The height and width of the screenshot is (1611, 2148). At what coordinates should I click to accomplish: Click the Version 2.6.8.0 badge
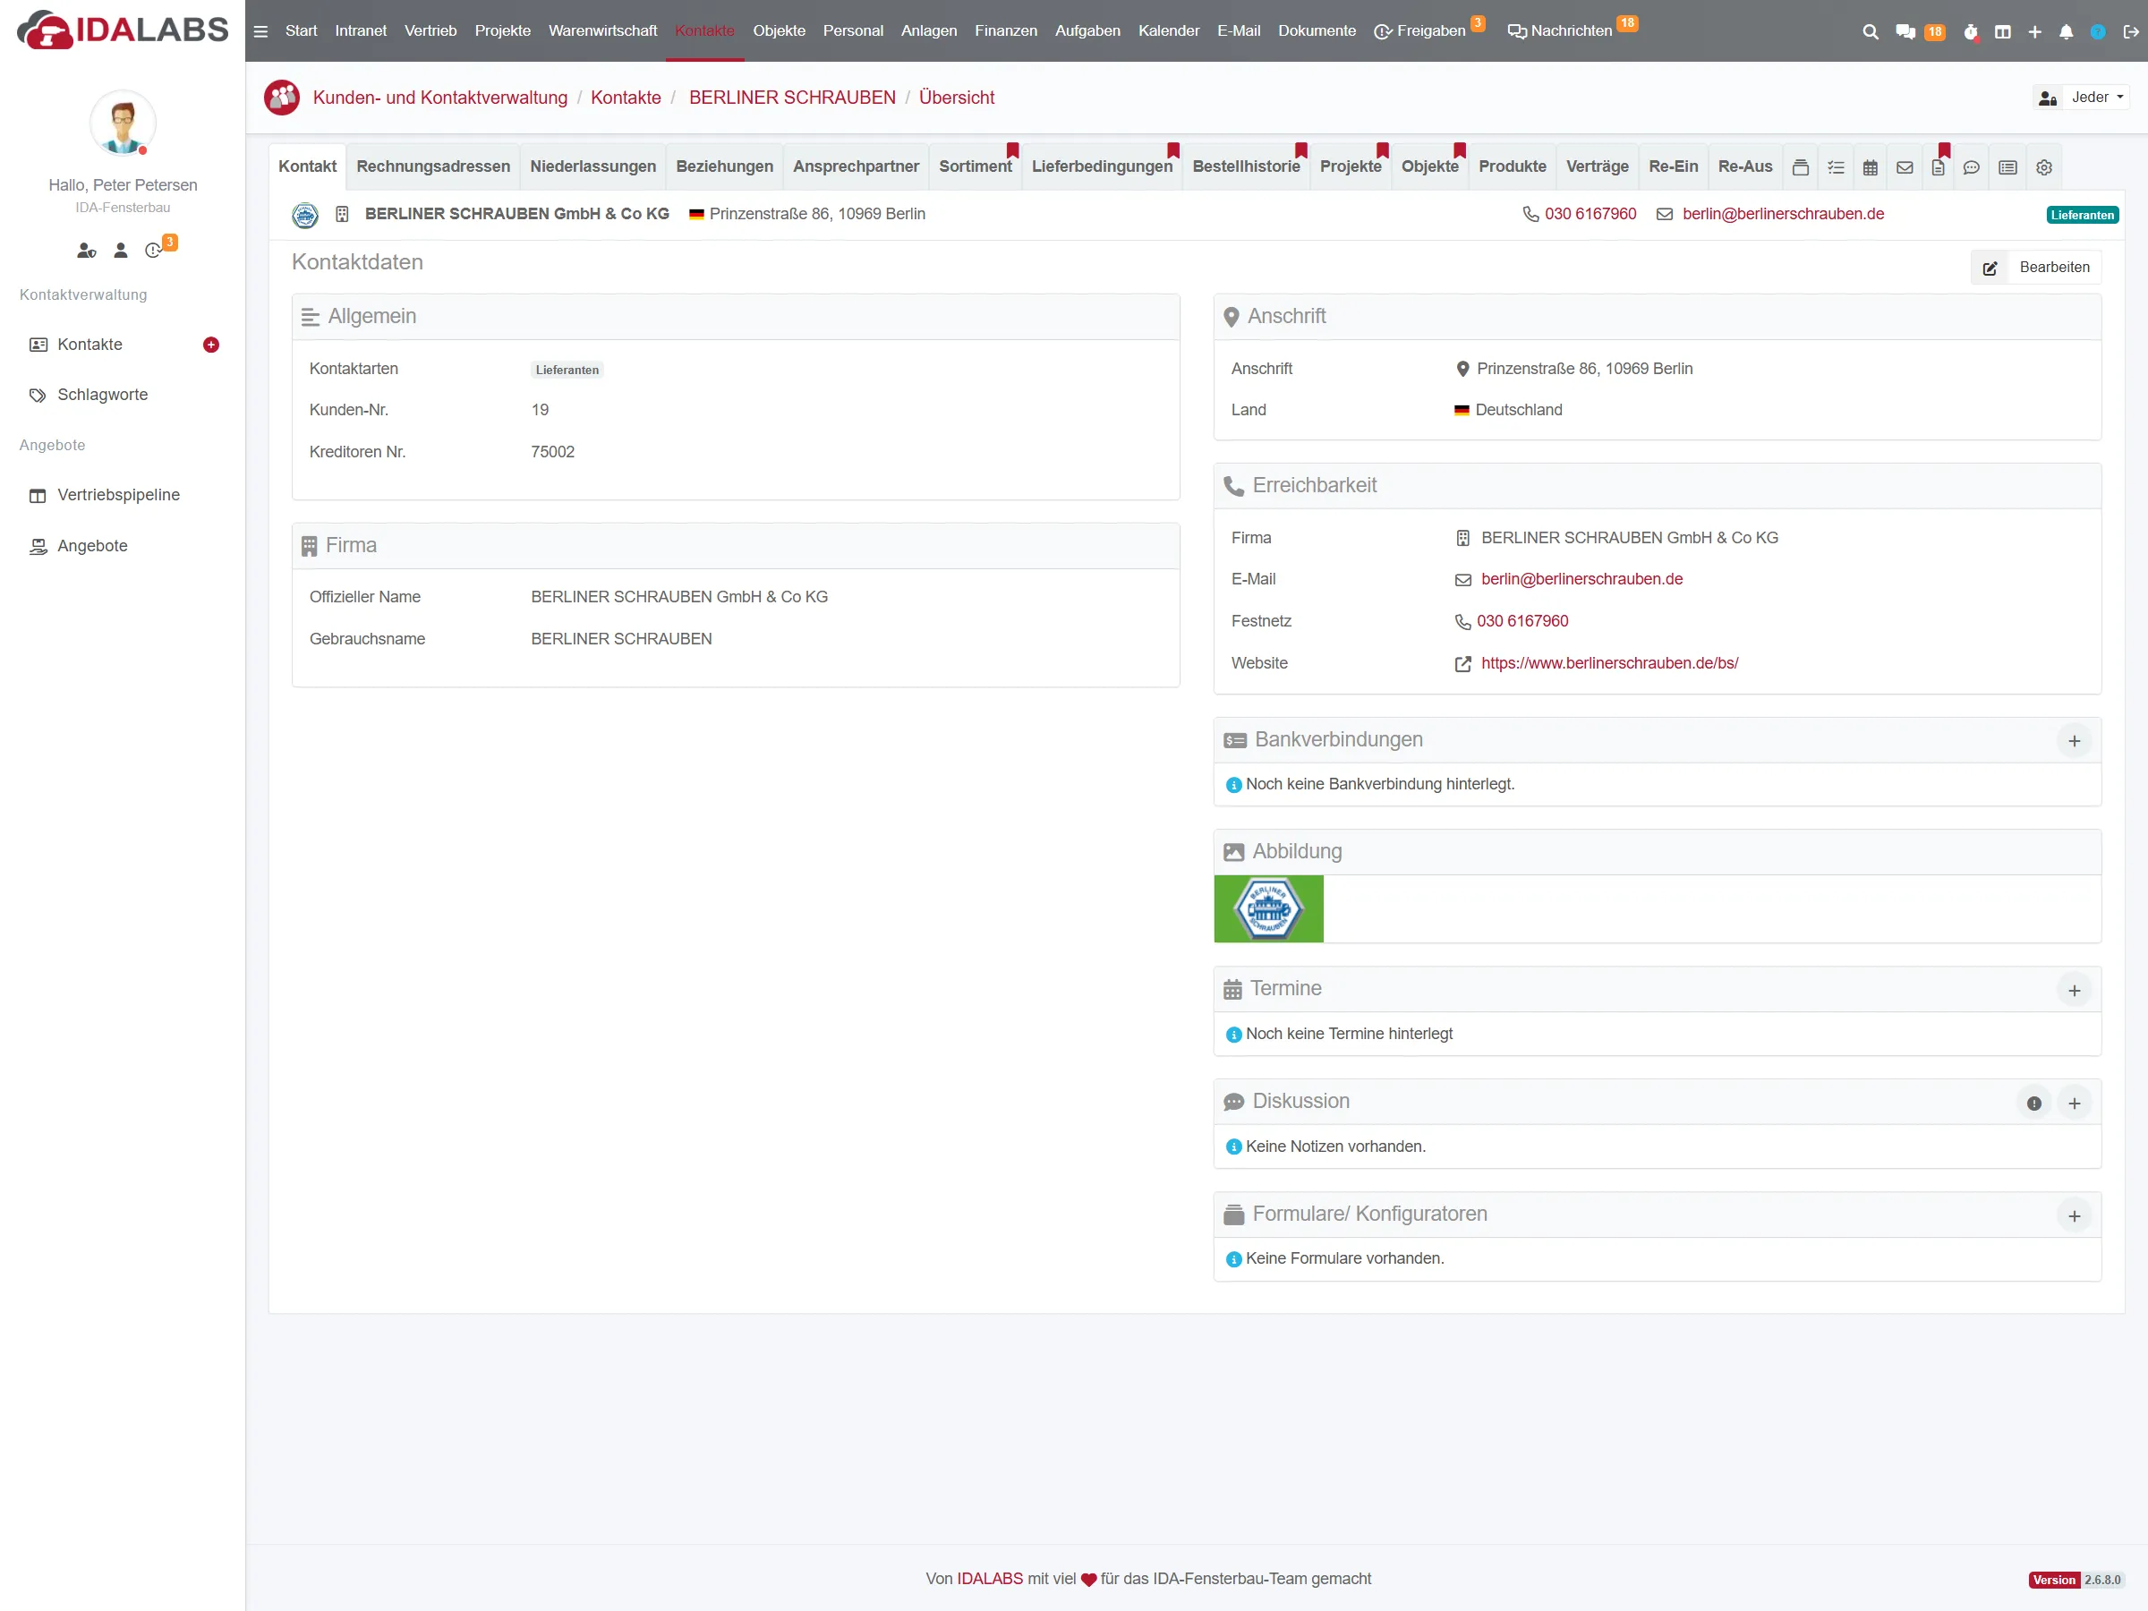pos(2076,1580)
